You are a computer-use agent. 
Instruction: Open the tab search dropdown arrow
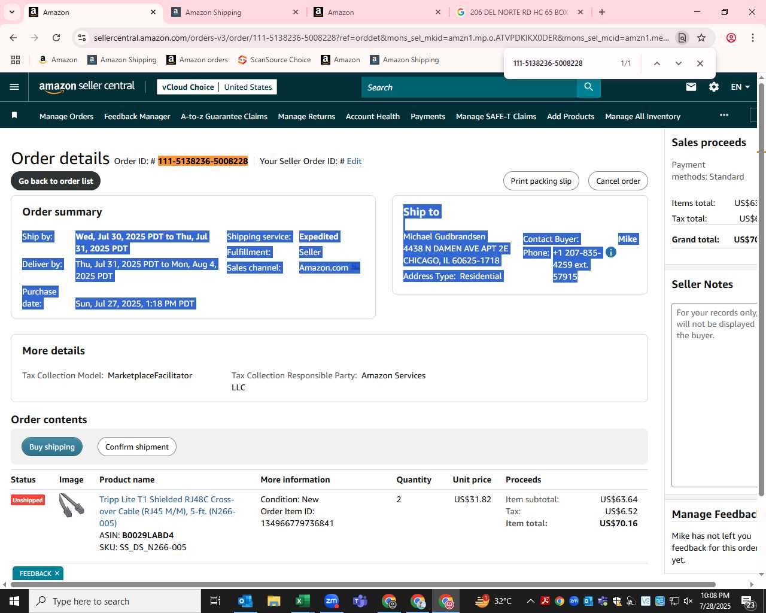point(12,12)
